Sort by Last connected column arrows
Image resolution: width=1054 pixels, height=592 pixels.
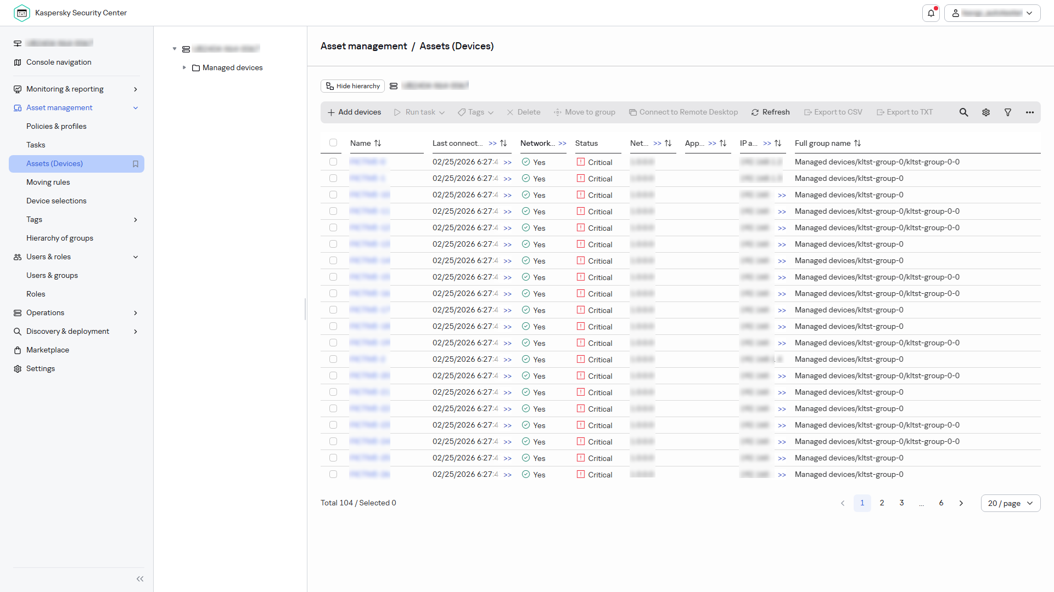coord(503,143)
